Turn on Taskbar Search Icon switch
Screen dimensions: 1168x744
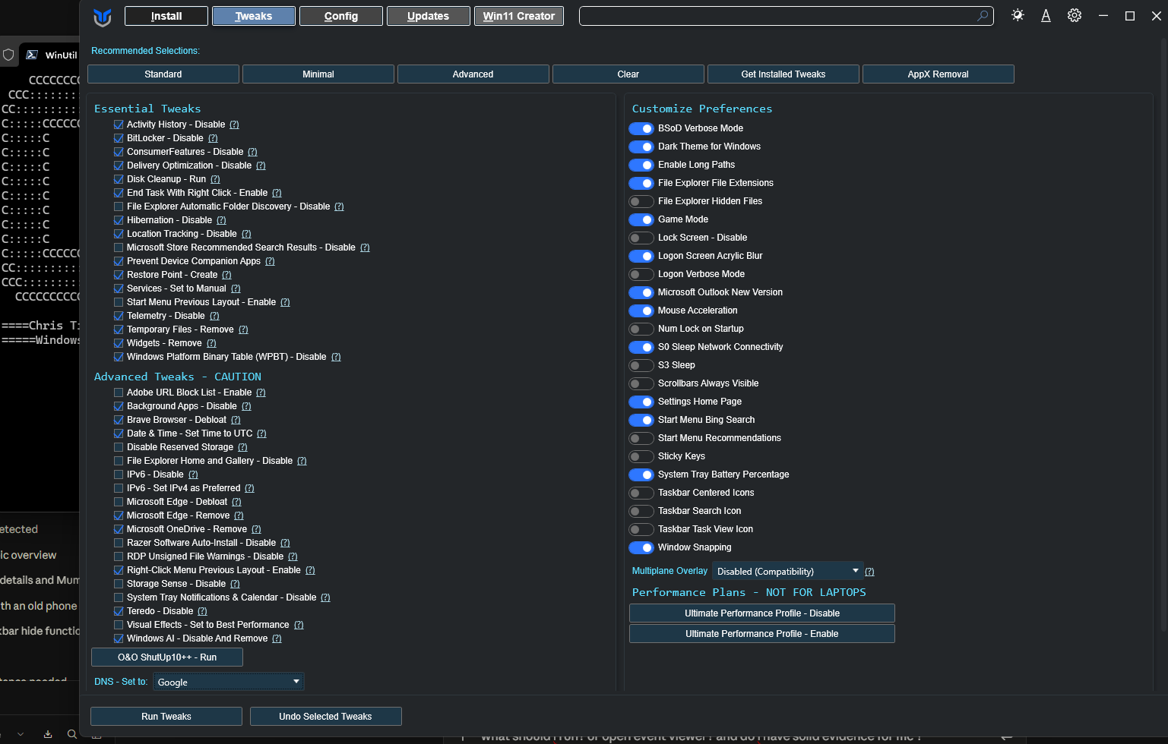pyautogui.click(x=641, y=511)
